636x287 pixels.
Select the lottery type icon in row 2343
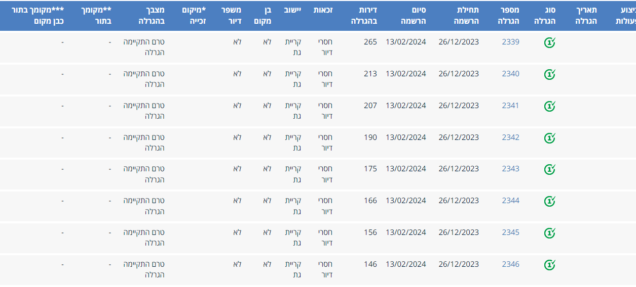point(549,170)
